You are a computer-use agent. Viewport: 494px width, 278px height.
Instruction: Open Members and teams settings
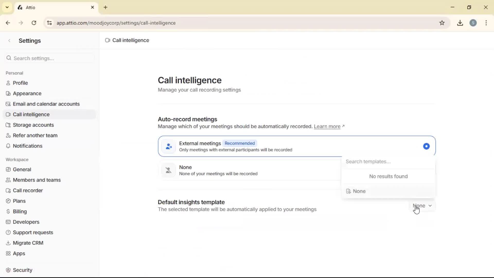pos(37,180)
